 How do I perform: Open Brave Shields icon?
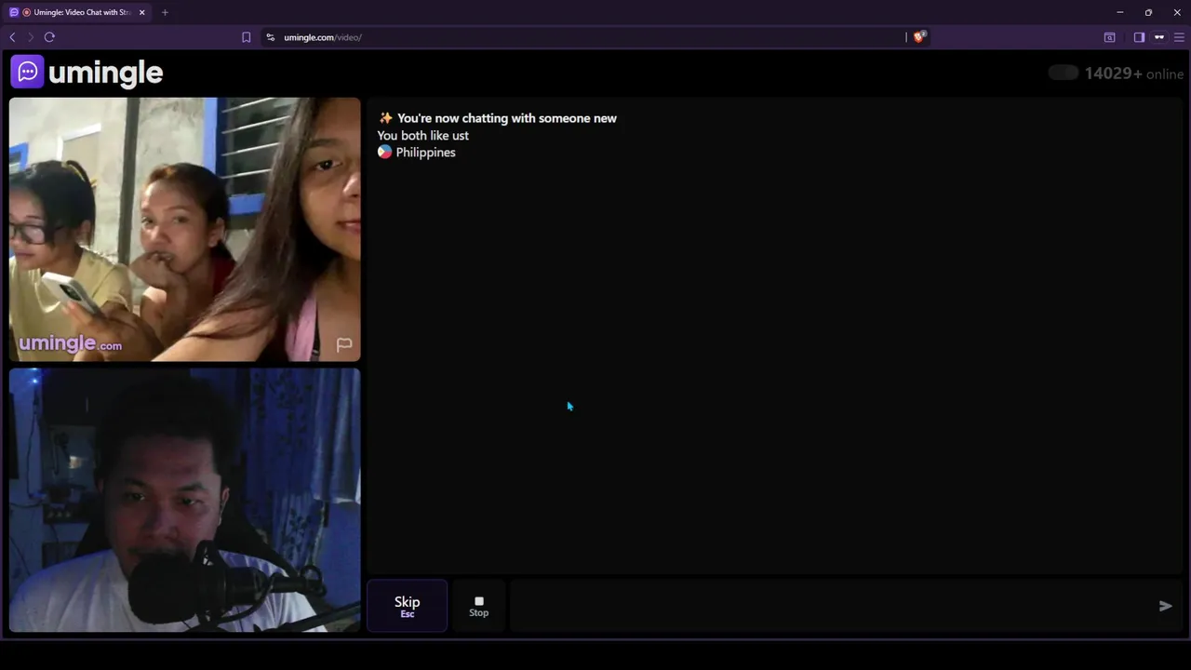coord(919,37)
